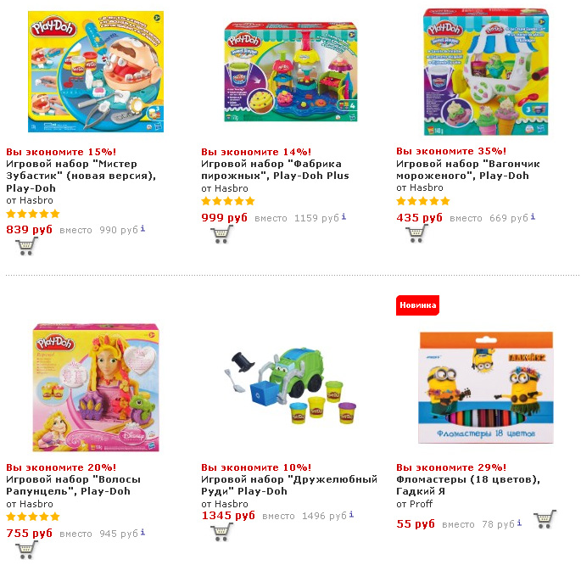
Task: Open the Rapunzel Play-Doh box image
Action: [96, 388]
